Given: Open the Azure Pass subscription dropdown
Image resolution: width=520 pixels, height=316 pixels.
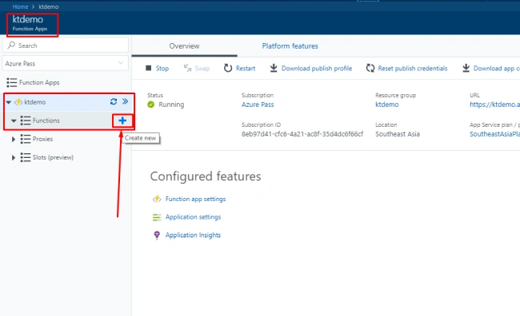Looking at the screenshot, I should click(66, 63).
